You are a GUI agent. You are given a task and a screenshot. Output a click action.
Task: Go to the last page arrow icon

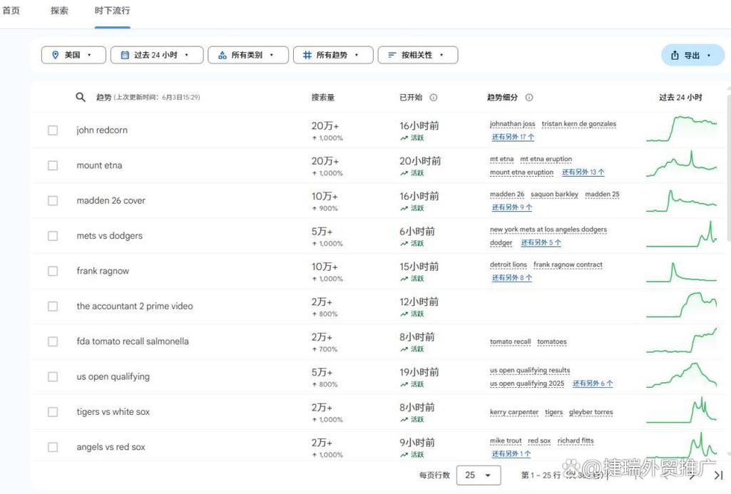point(718,475)
